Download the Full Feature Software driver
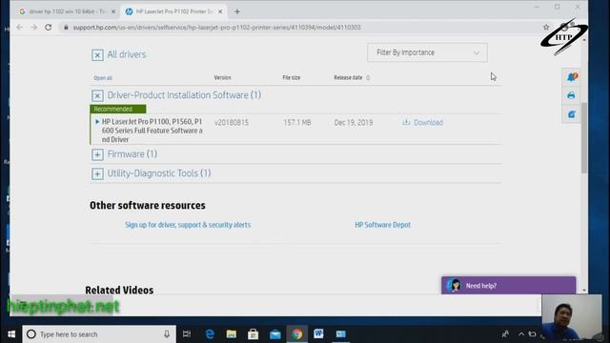This screenshot has height=343, width=610. [422, 123]
